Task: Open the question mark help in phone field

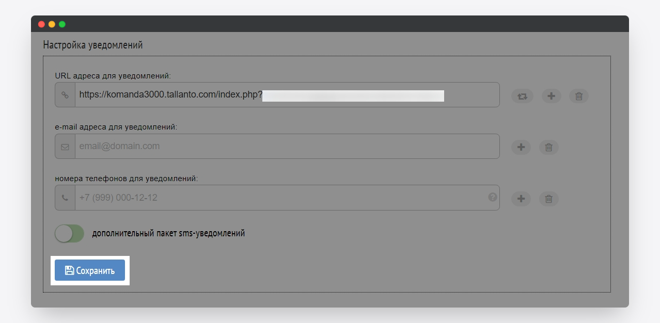Action: pyautogui.click(x=493, y=197)
